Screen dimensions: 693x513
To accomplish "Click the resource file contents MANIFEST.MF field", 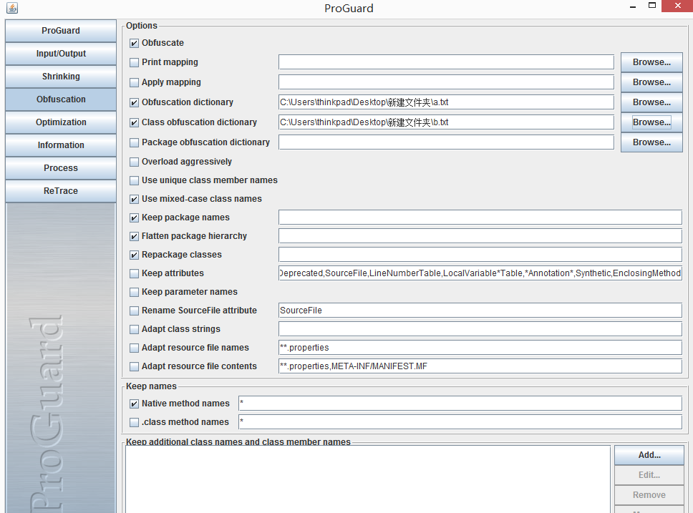I will pos(480,366).
